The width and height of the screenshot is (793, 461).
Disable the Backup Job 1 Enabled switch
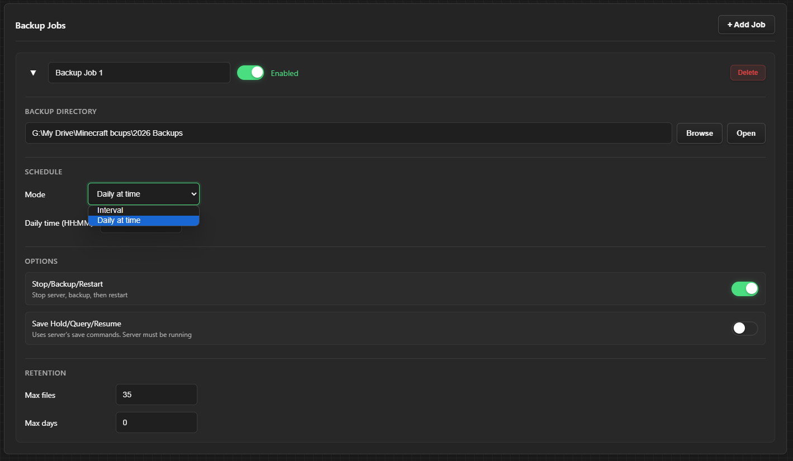tap(251, 73)
